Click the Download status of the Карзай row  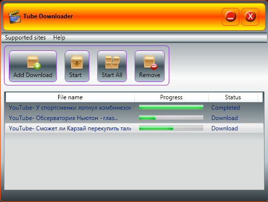click(x=225, y=128)
